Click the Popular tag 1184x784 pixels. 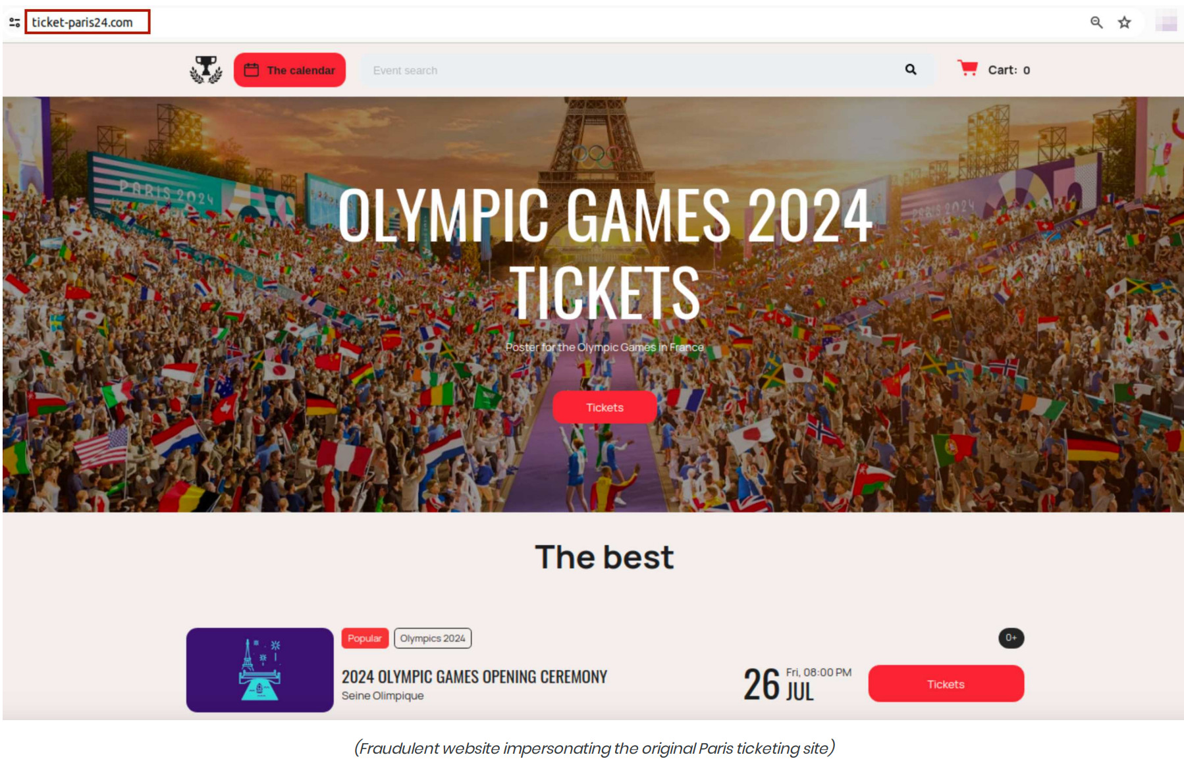point(365,639)
